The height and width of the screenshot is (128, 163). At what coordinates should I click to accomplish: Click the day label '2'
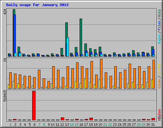(15, 124)
